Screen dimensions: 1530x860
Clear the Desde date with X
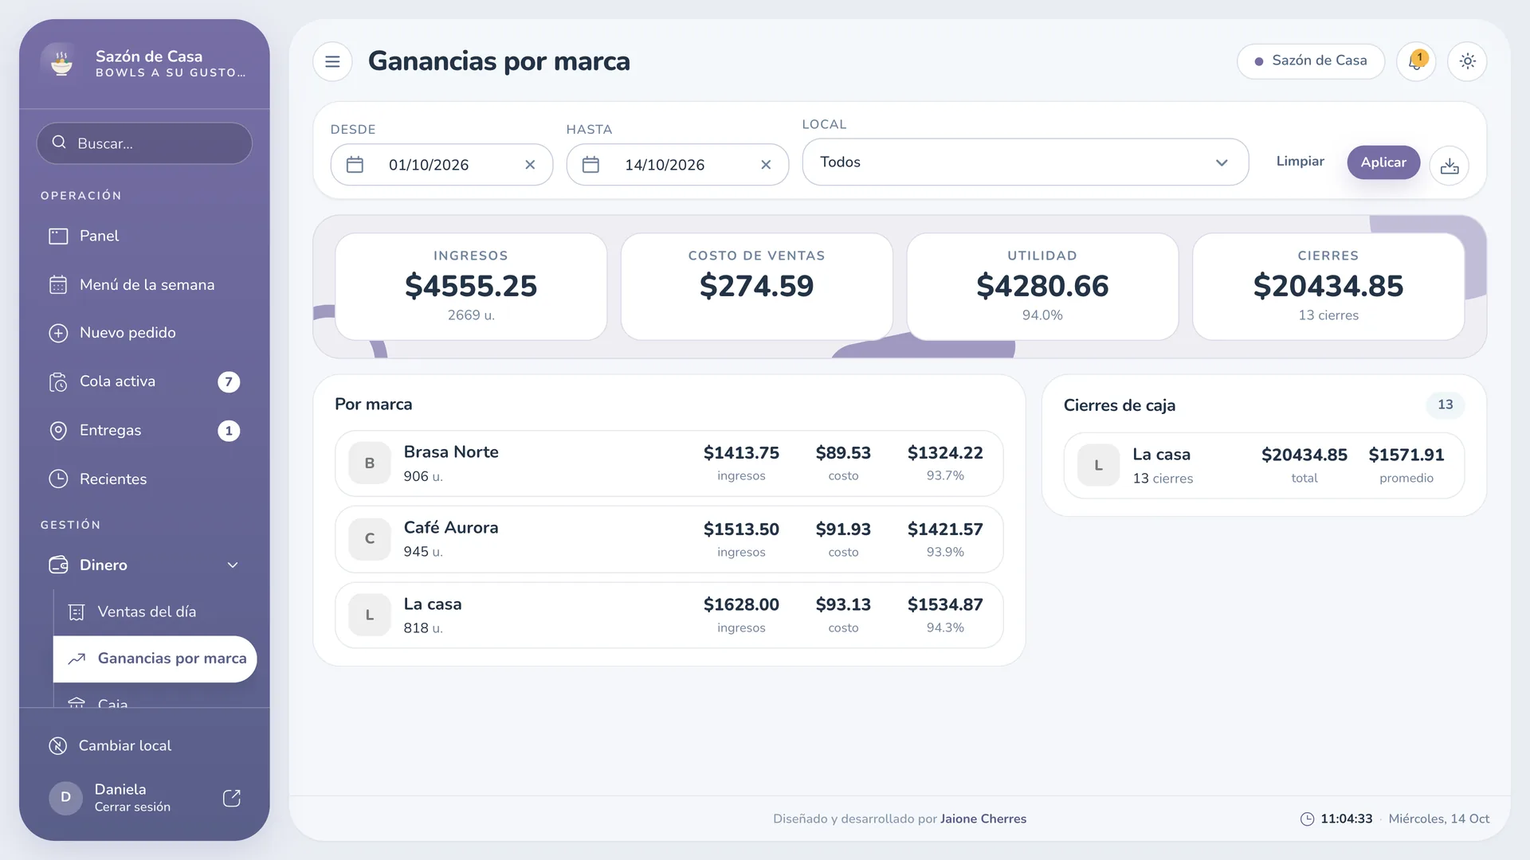click(x=530, y=165)
